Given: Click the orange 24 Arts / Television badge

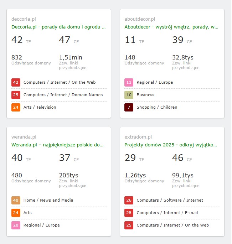Looking at the screenshot, I should tap(16, 107).
